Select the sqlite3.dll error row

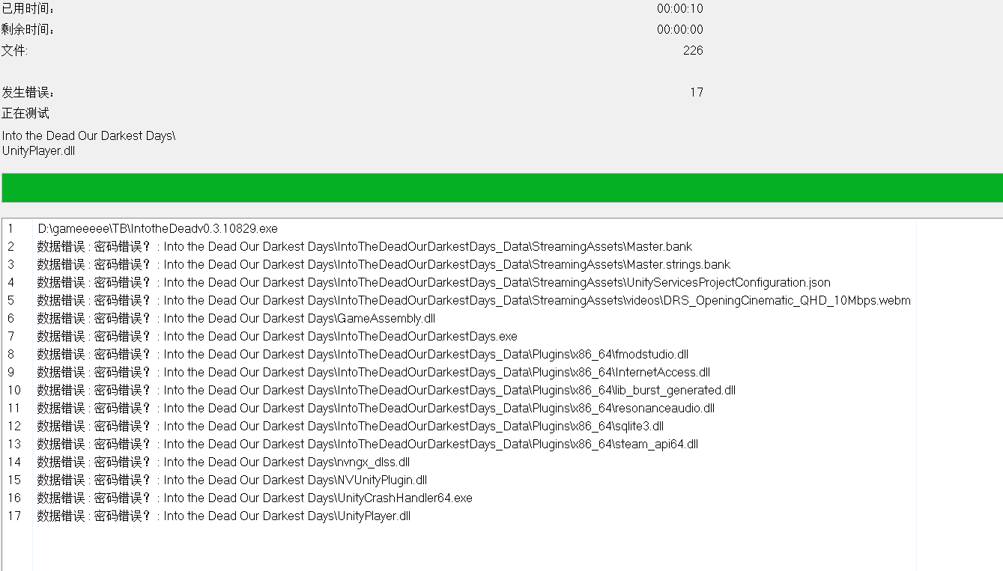click(x=350, y=426)
